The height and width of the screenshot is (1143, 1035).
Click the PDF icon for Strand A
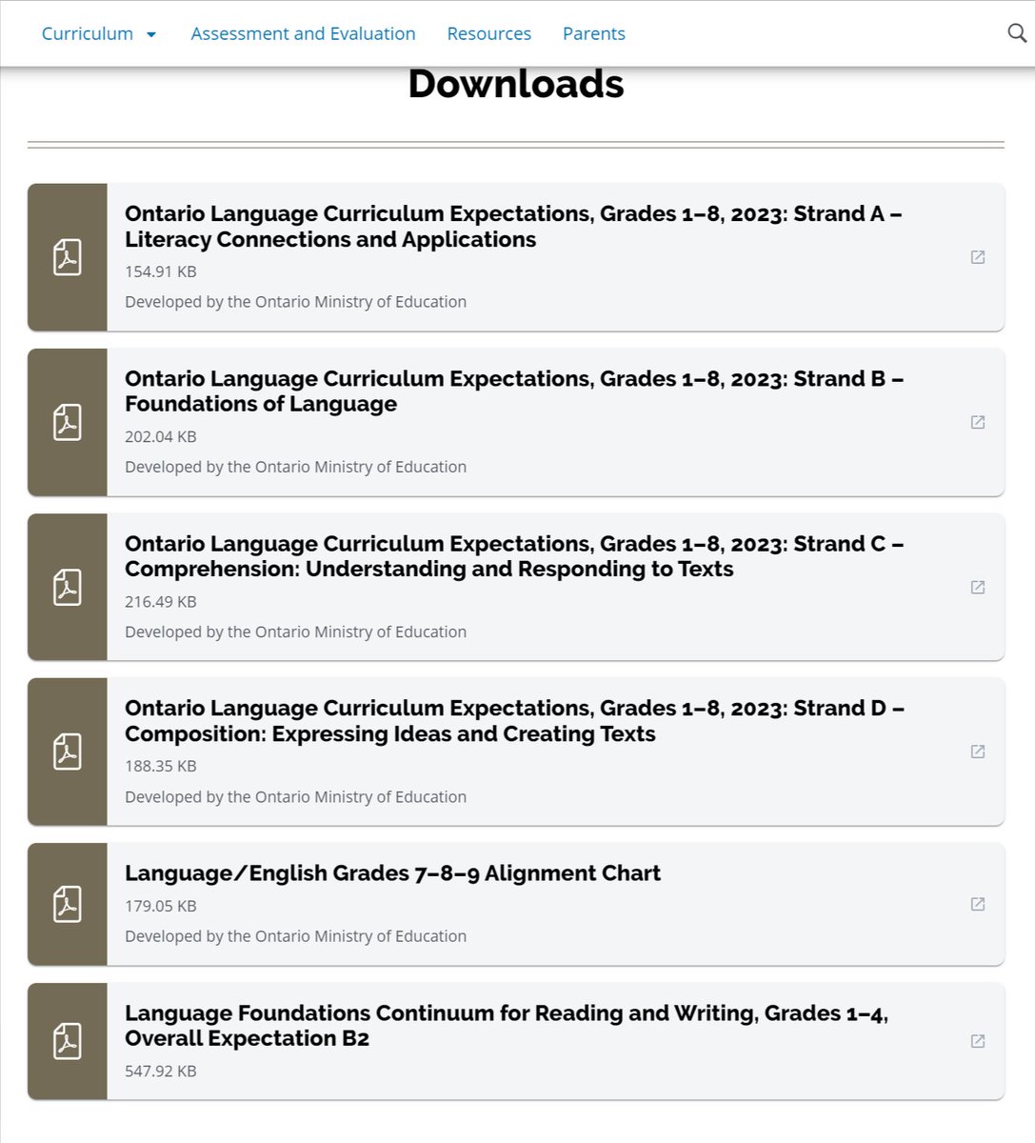coord(68,257)
